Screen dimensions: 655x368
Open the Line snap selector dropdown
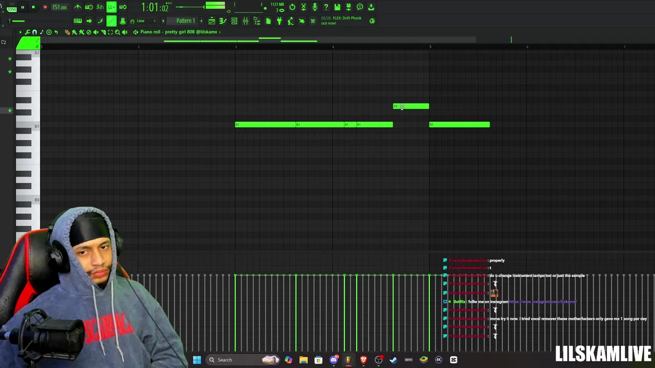click(x=147, y=21)
